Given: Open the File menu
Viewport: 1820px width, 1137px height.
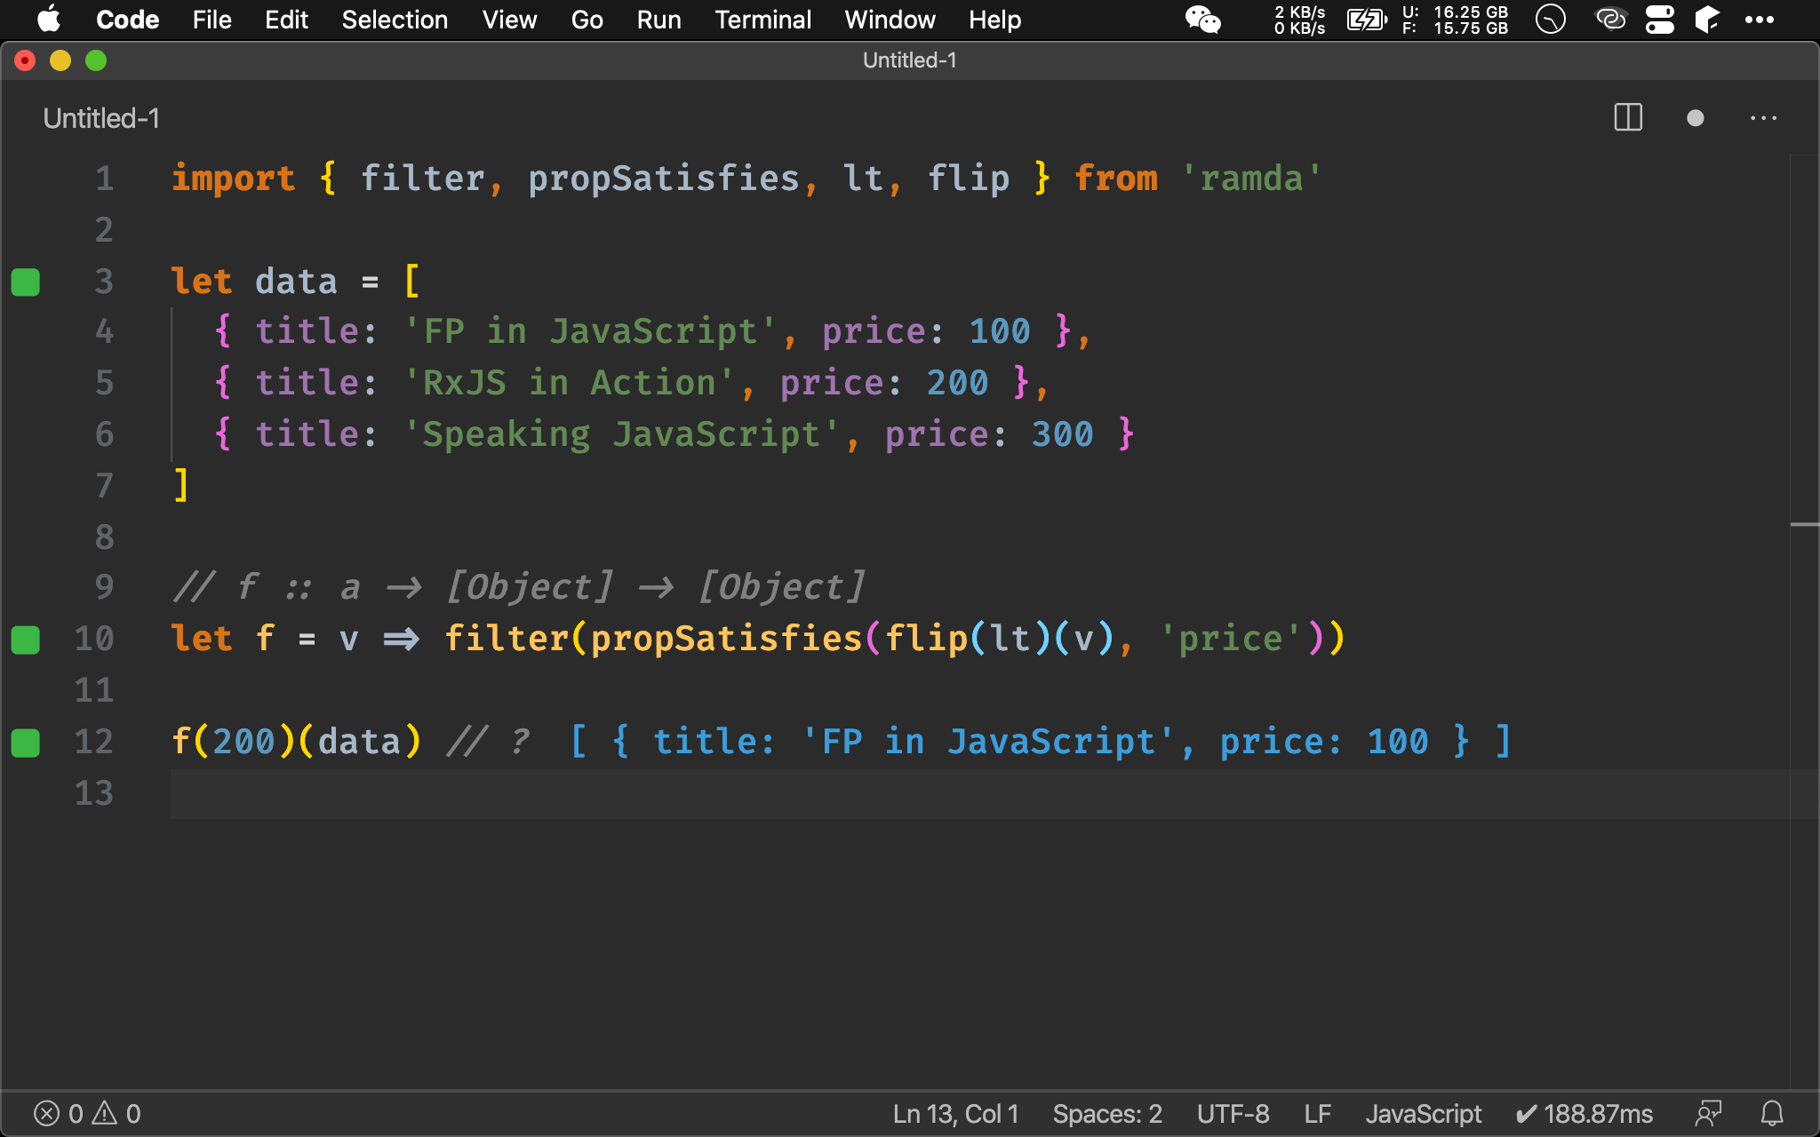Looking at the screenshot, I should pos(212,20).
